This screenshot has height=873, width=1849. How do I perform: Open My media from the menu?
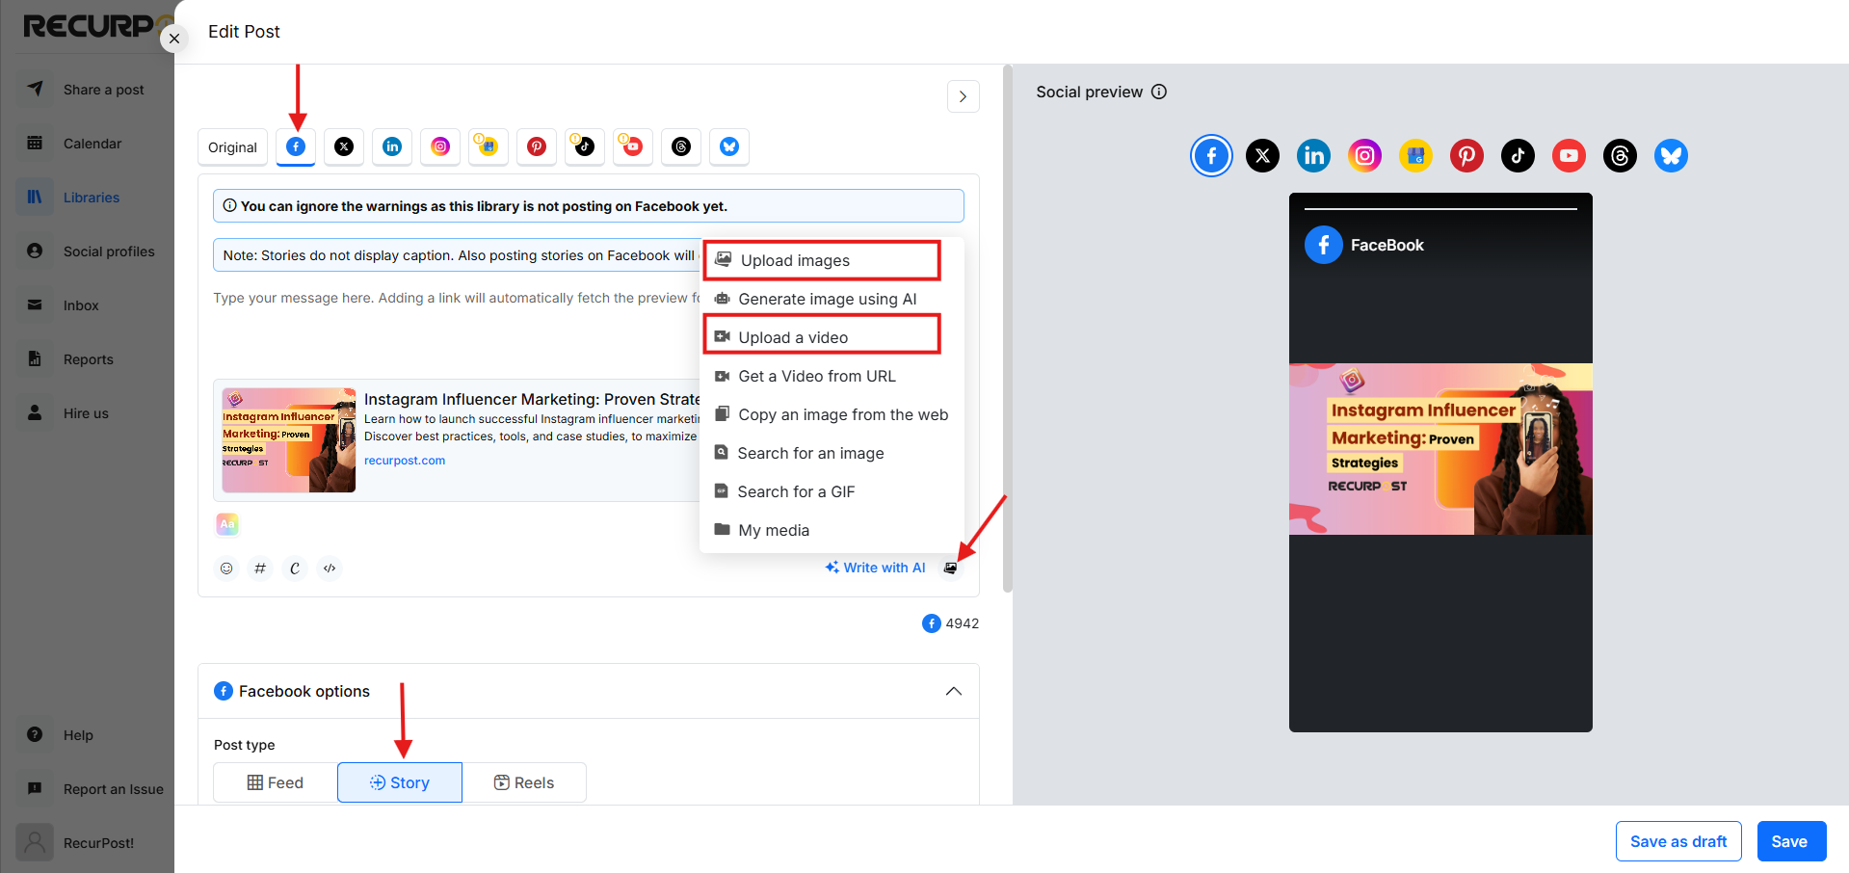832,530
